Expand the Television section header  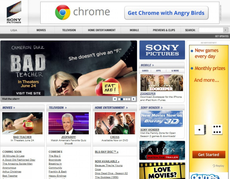point(57,108)
